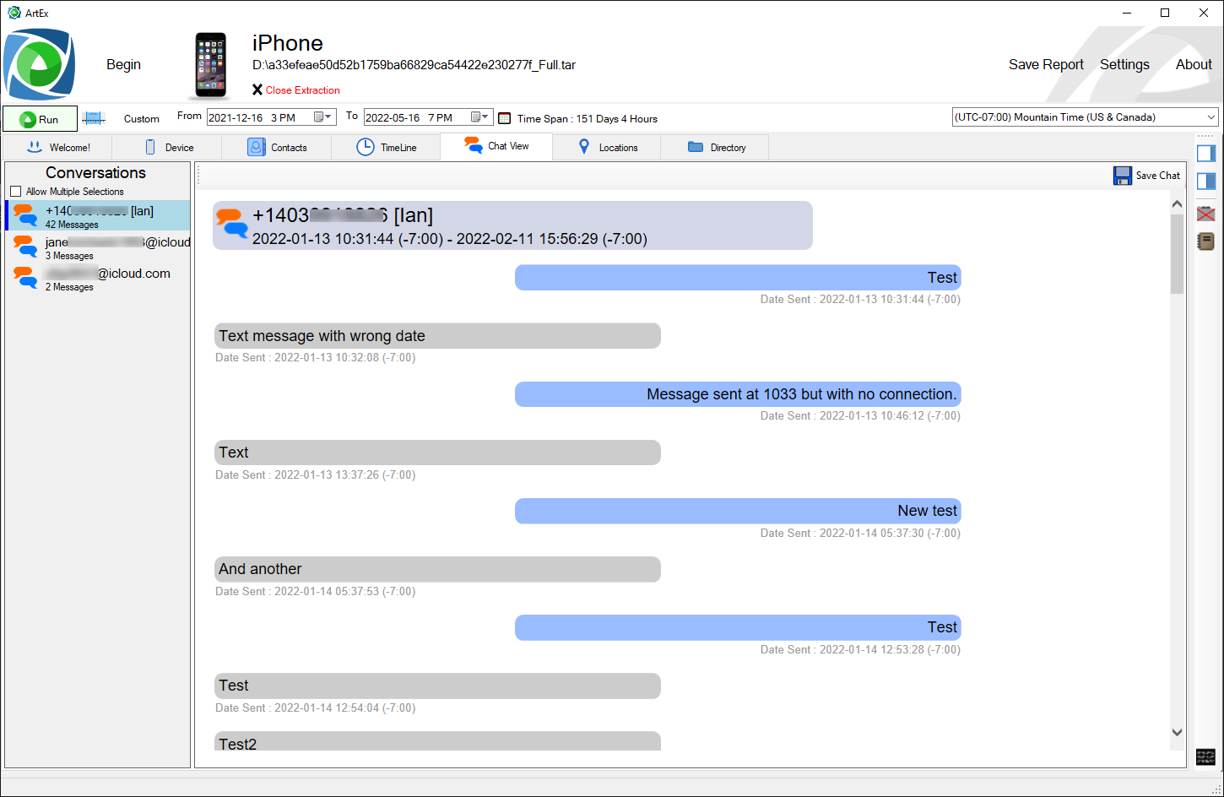The height and width of the screenshot is (797, 1224).
Task: Click the calendar icon next to Time Span
Action: (x=505, y=118)
